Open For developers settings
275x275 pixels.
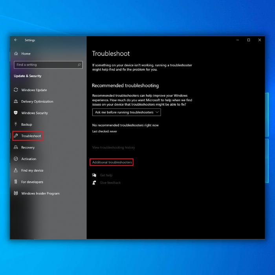pyautogui.click(x=32, y=182)
